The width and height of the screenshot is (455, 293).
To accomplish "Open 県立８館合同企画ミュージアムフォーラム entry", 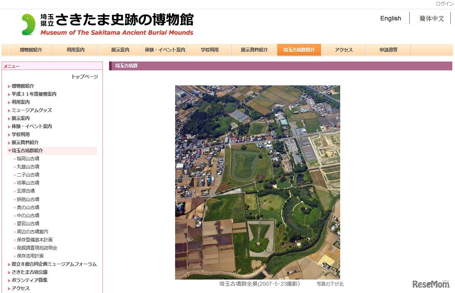I will 54,264.
